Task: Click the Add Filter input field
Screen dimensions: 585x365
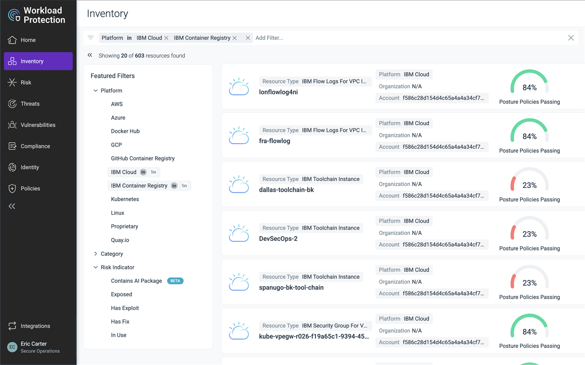Action: coord(292,38)
